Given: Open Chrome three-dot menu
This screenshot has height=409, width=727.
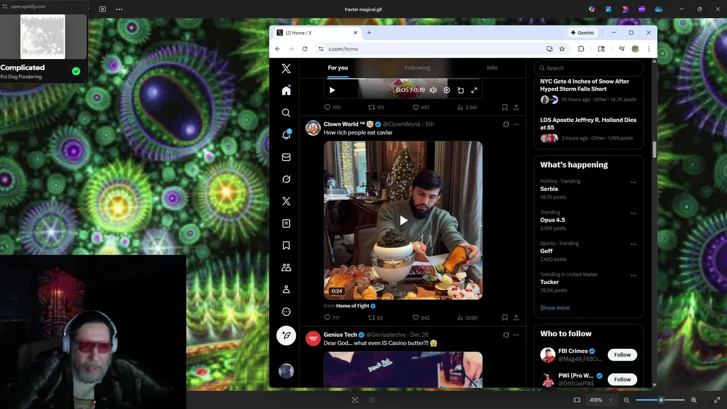Looking at the screenshot, I should (649, 49).
